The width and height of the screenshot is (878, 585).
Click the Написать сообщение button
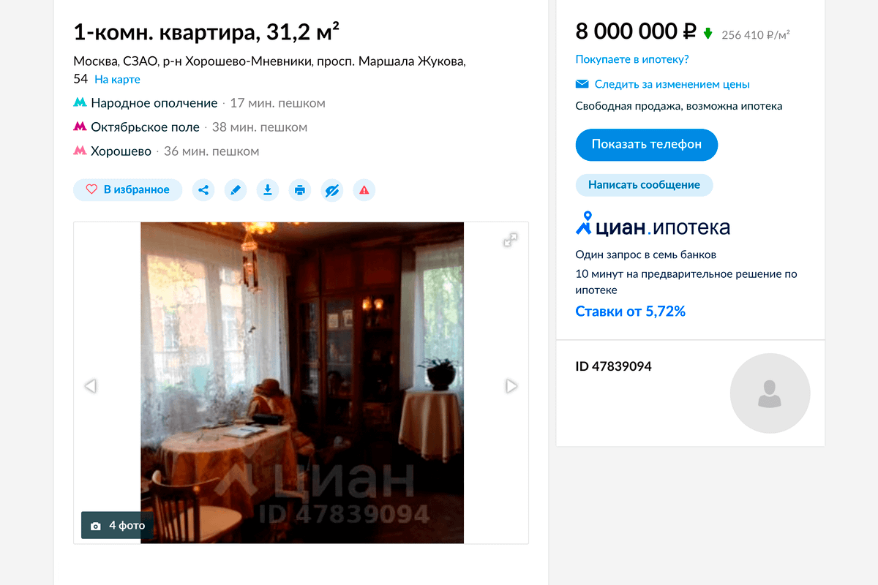(x=645, y=185)
